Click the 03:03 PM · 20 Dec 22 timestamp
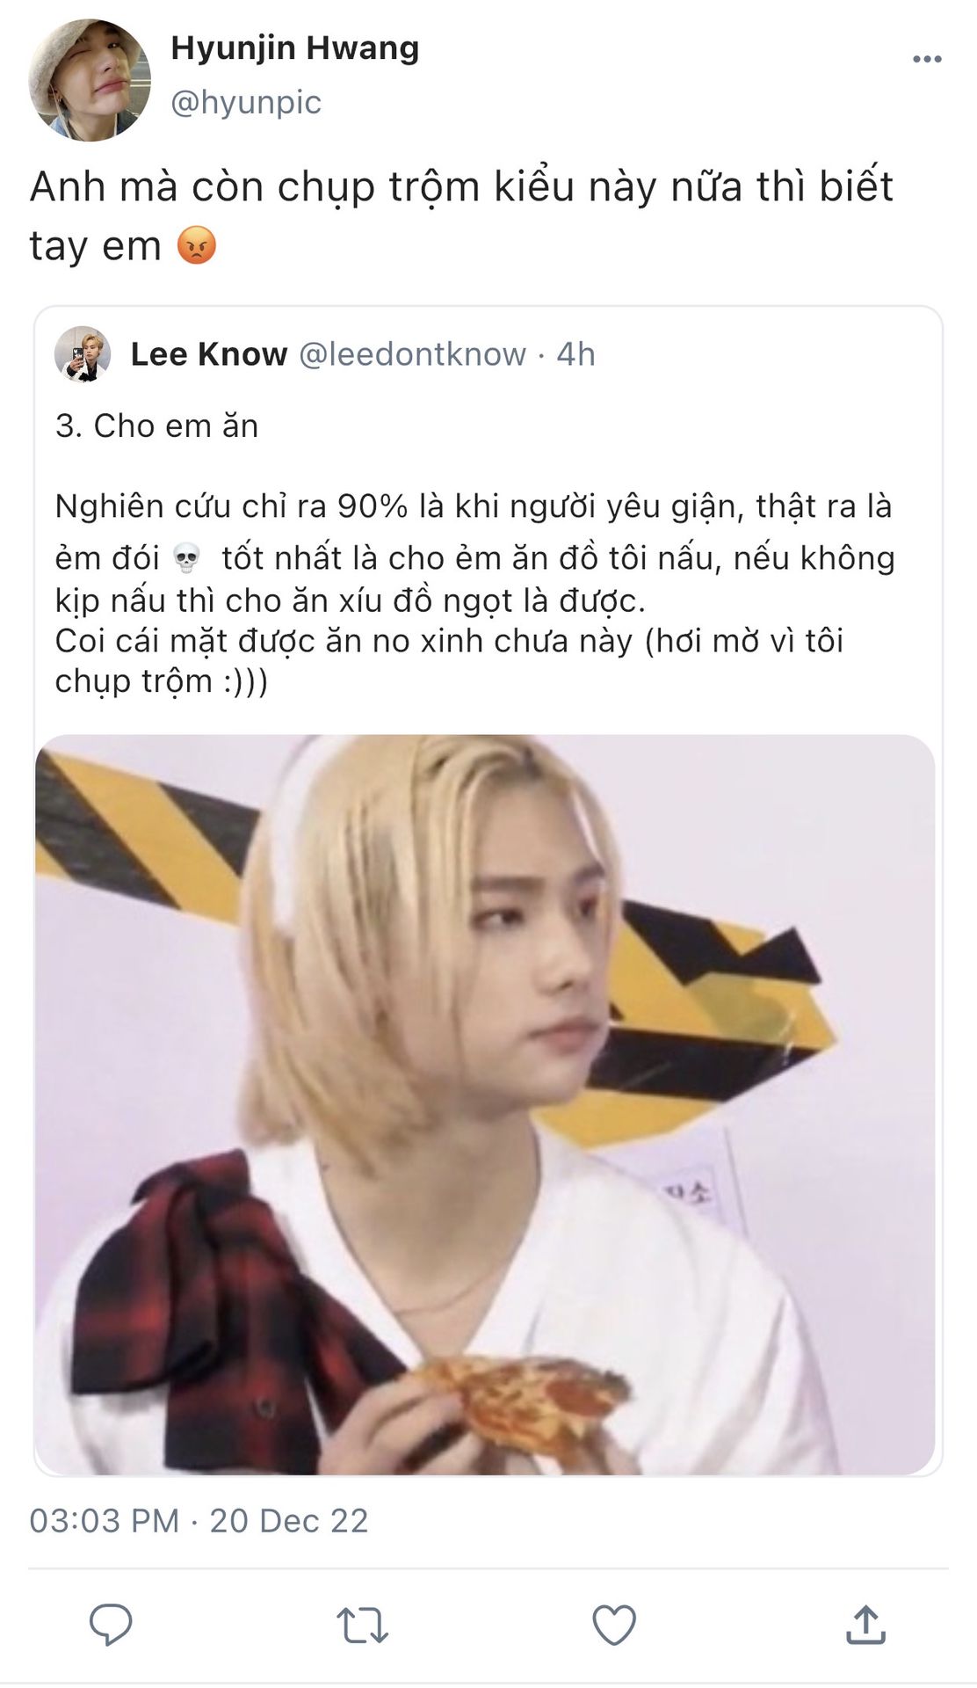The image size is (977, 1688). 199,1520
